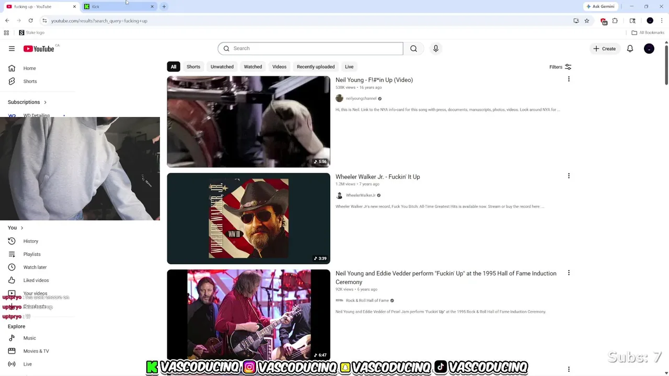The image size is (669, 376).
Task: Select the Shorts filter chip
Action: tap(193, 67)
